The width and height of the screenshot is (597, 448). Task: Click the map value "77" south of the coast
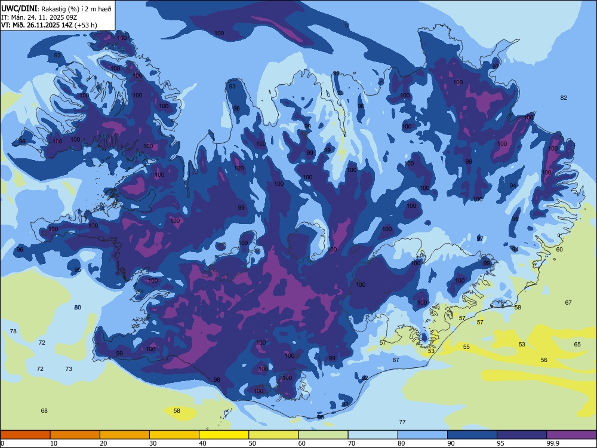coord(402,422)
